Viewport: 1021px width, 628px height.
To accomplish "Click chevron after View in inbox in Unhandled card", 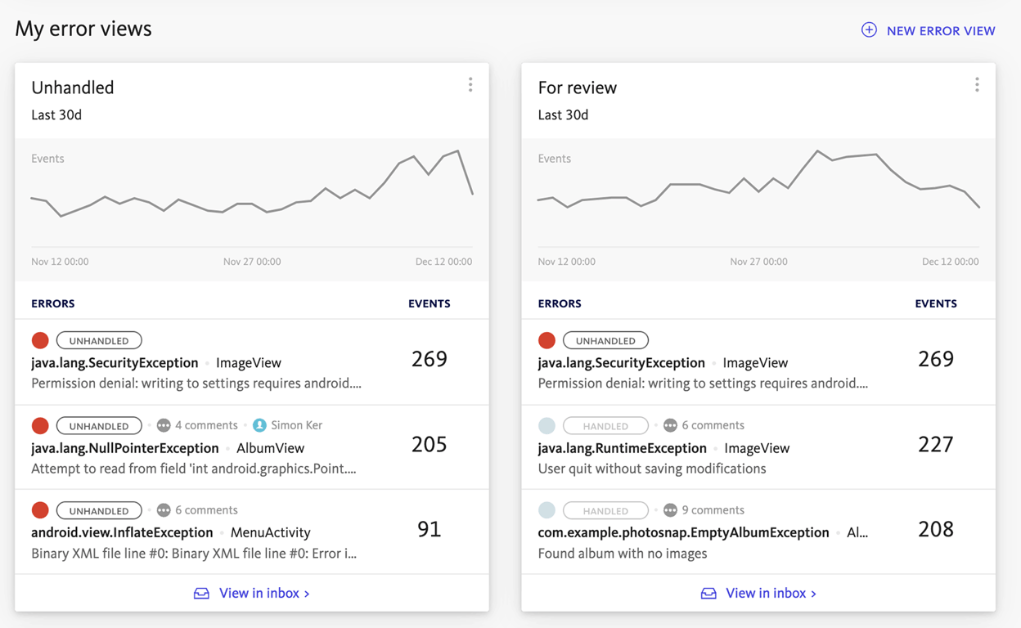I will pyautogui.click(x=307, y=594).
